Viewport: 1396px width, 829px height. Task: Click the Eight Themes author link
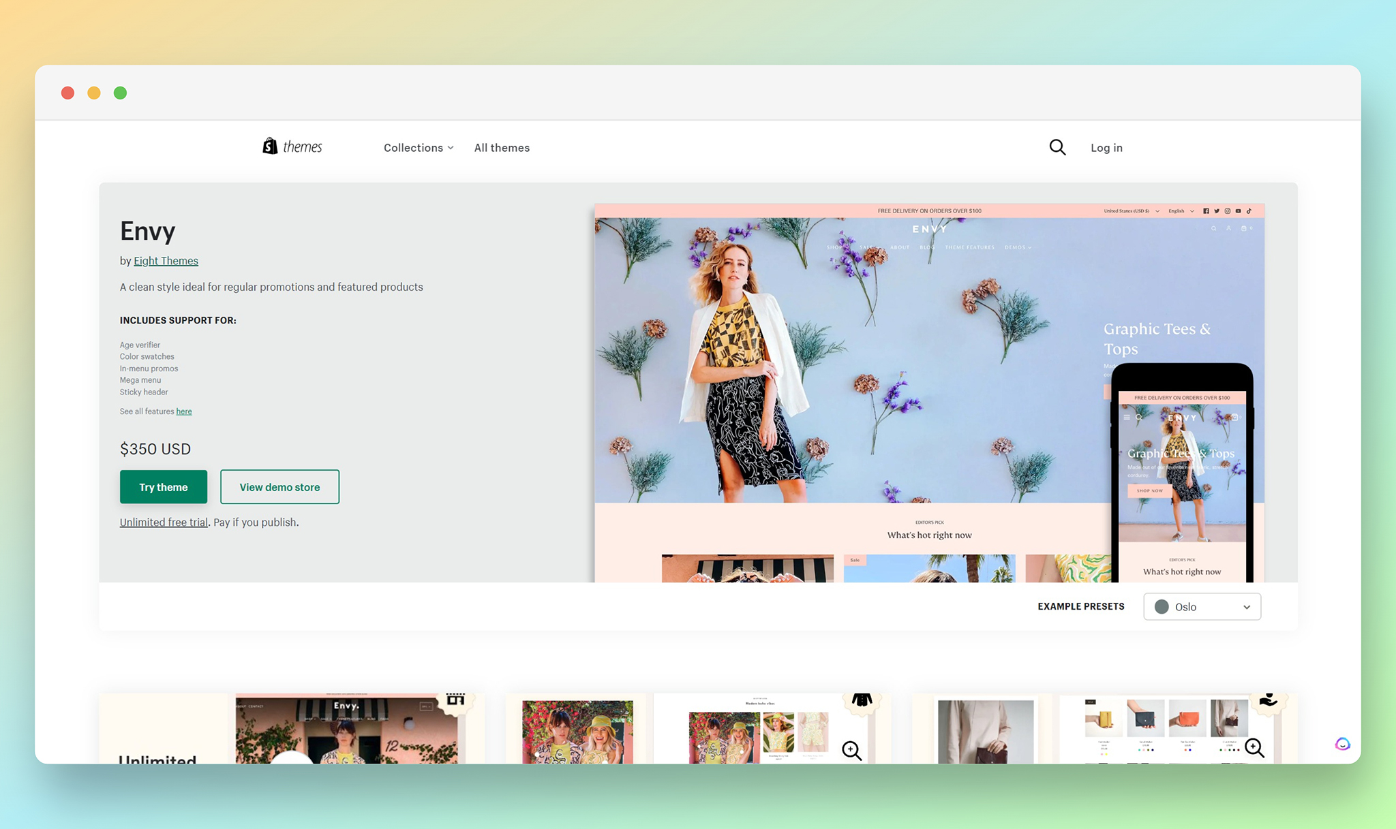[x=166, y=260]
